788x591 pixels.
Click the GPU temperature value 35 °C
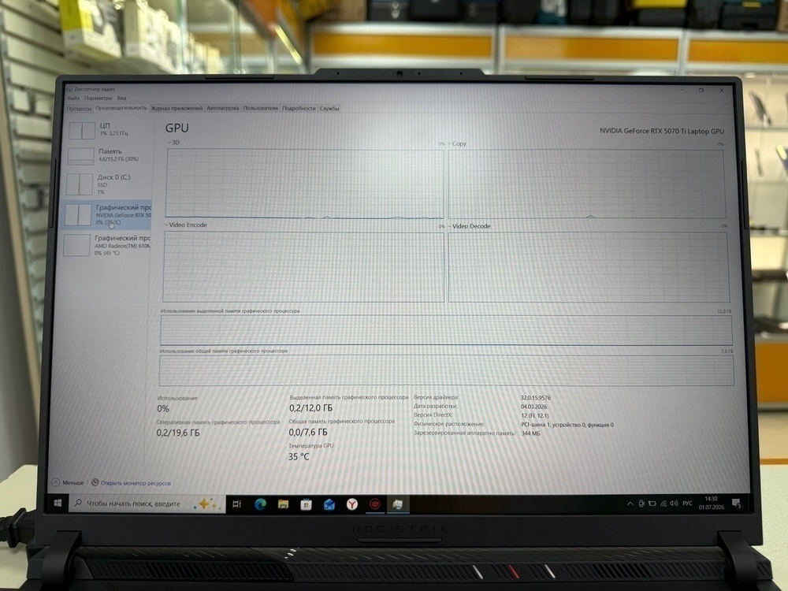point(299,457)
